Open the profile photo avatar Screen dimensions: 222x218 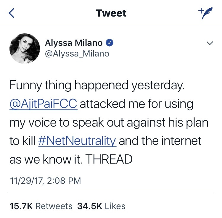coord(25,48)
